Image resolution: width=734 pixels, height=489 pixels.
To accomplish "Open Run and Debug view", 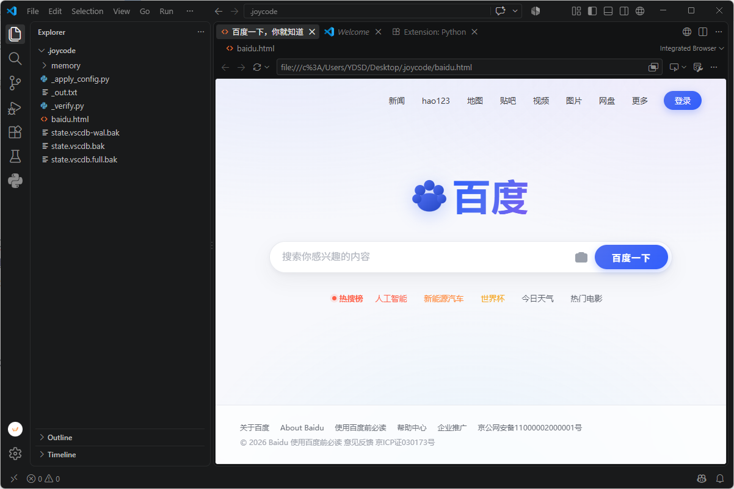I will coord(15,108).
